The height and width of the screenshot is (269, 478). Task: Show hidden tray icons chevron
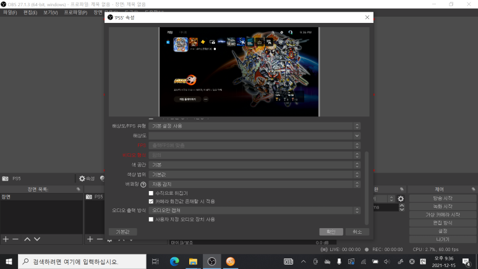coord(304,262)
